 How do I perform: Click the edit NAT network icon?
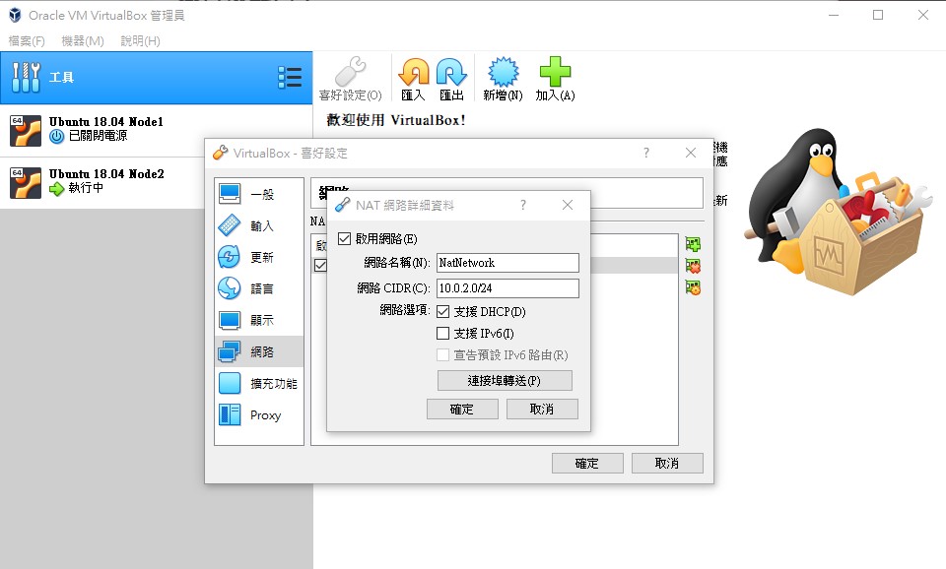click(693, 287)
